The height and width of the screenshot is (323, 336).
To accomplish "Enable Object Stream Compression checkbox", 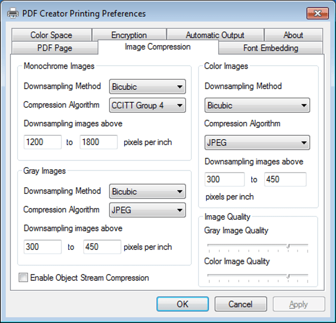I will (x=23, y=278).
